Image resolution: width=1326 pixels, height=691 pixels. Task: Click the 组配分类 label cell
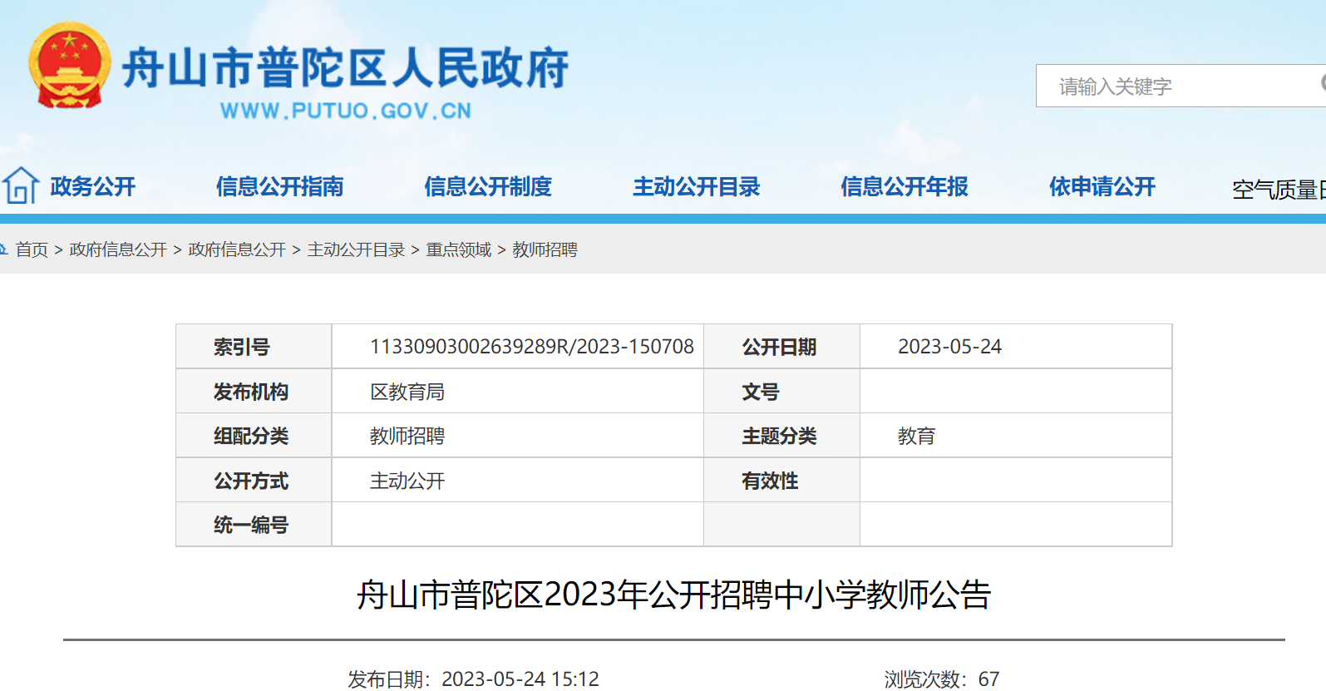pyautogui.click(x=254, y=436)
